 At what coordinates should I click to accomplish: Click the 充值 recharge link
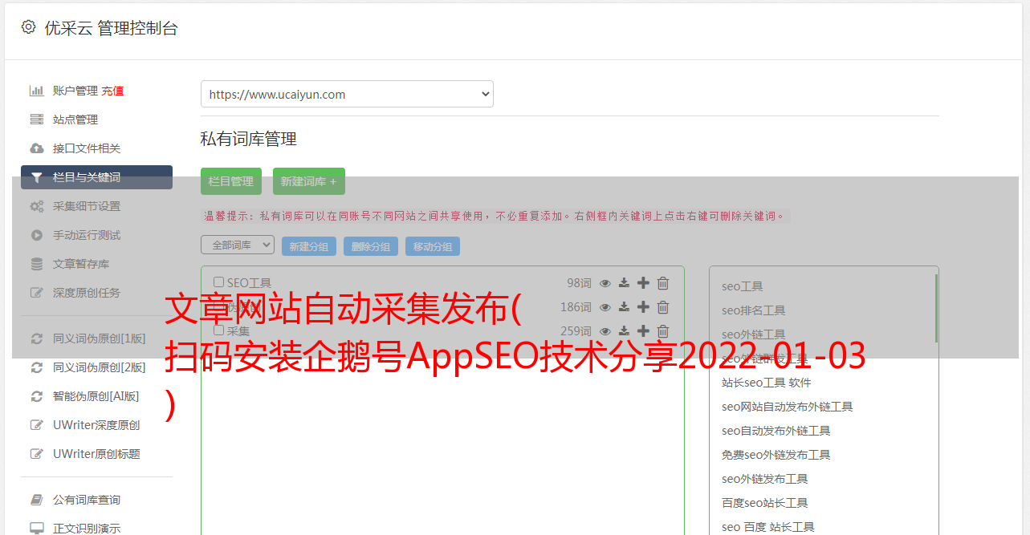click(x=112, y=91)
